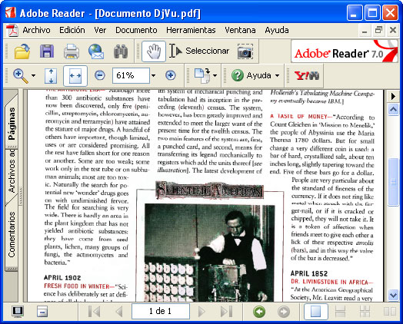Show the Páginas navigation tab
Viewport: 403px width, 324px height.
(x=12, y=124)
